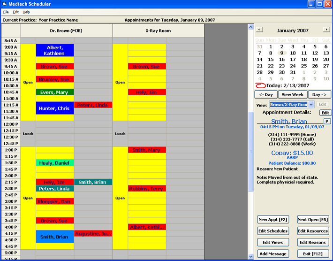333x261 pixels.
Task: Click the Dr. Brown (MJB) column header
Action: point(66,31)
